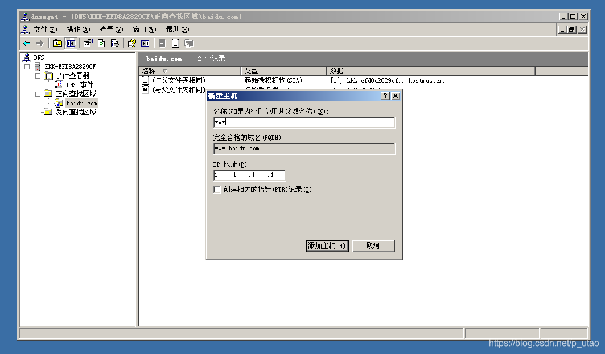
Task: Open the 查看(V) menu
Action: [x=111, y=30]
